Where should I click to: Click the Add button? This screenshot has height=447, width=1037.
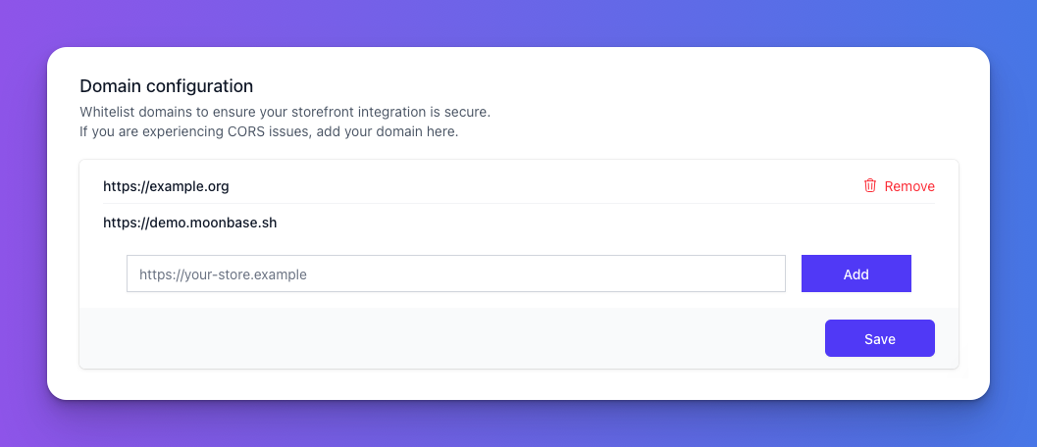point(856,273)
